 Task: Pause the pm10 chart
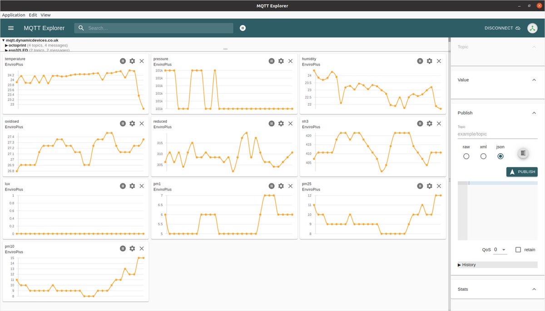point(123,248)
